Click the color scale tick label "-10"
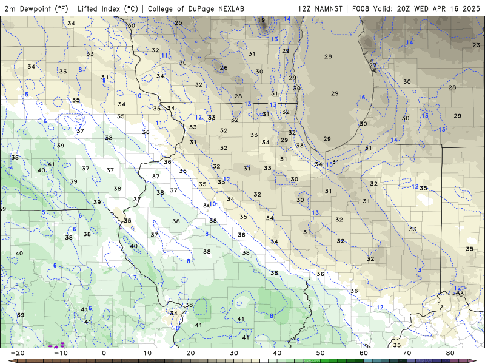The width and height of the screenshot is (485, 364). 61,353
